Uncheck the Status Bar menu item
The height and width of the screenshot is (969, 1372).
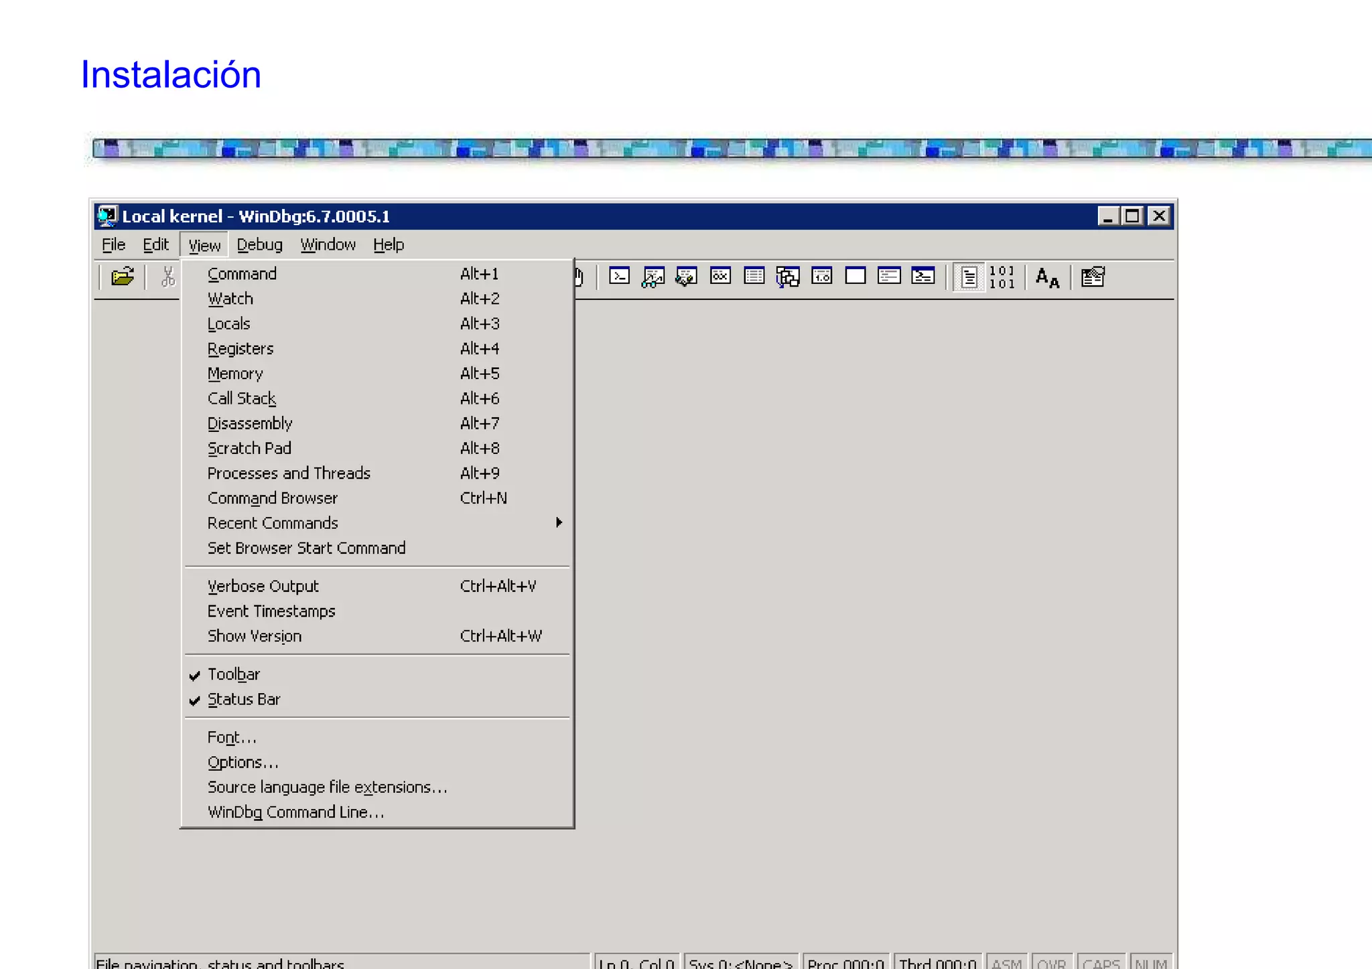(x=244, y=699)
